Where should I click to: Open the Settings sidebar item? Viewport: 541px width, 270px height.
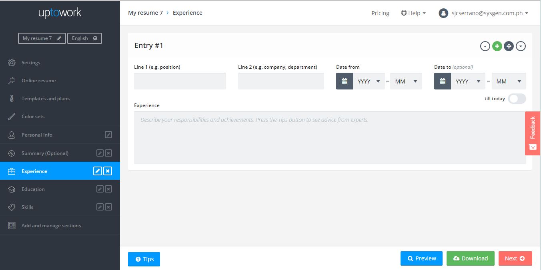pos(60,63)
